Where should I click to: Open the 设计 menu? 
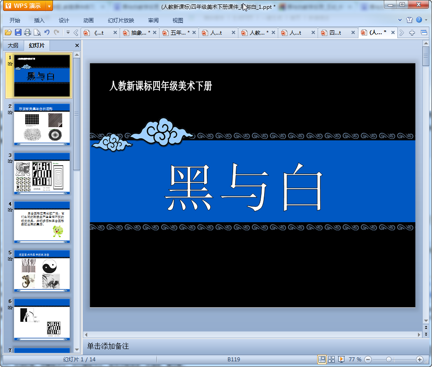coord(64,21)
